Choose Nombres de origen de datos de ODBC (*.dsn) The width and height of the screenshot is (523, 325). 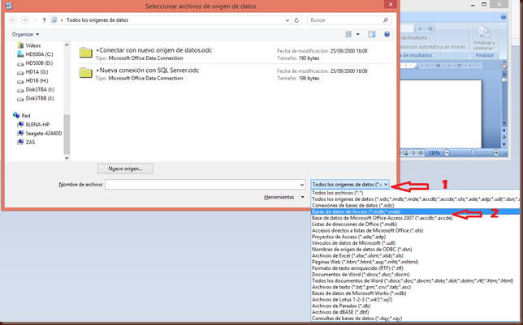click(x=415, y=250)
